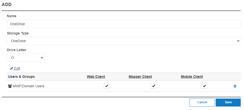
Task: Toggle the Mapper Client checkbox for Domain Users
Action: 153,86
